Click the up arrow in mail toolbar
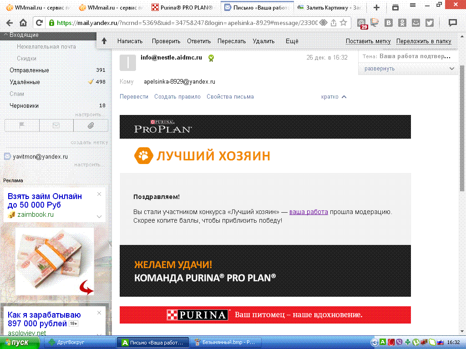Viewport: 466px width, 349px height. tap(104, 41)
